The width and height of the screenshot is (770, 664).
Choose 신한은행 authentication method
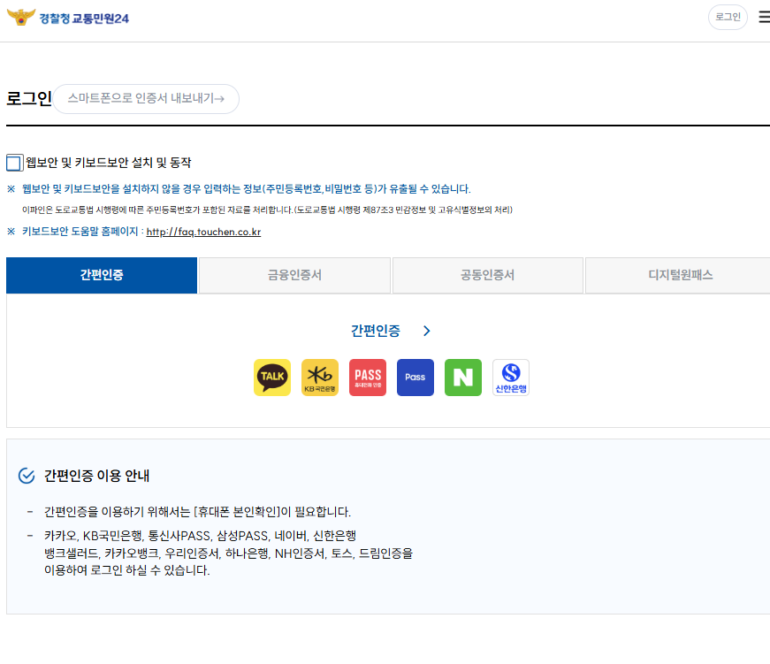(510, 378)
